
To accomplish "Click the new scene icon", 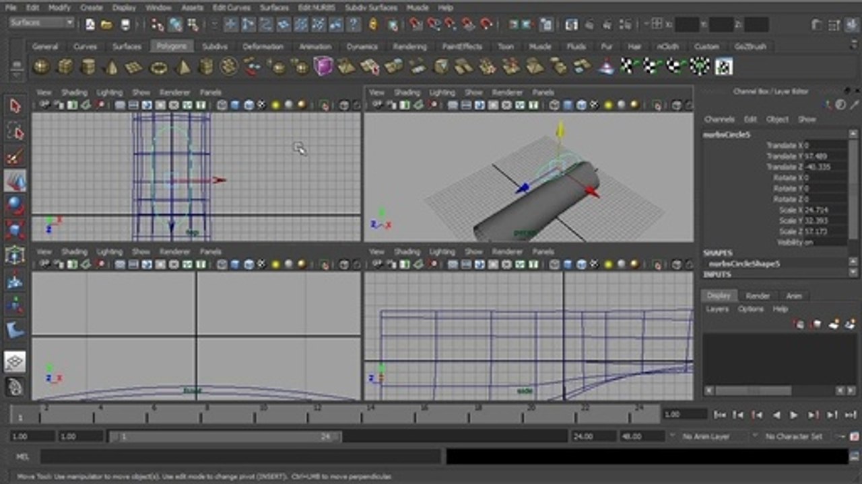I will click(x=91, y=24).
